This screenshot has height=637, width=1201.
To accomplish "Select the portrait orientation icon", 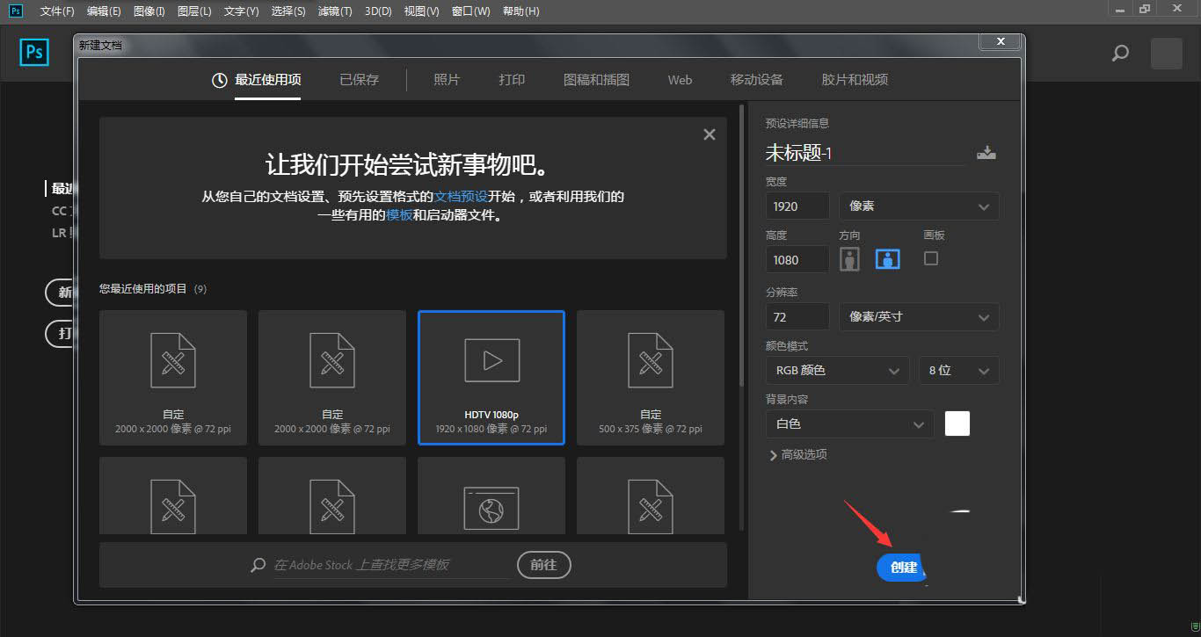I will coord(848,259).
